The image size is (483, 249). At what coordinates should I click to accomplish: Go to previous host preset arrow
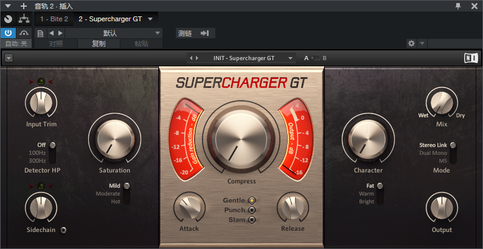pyautogui.click(x=52, y=33)
